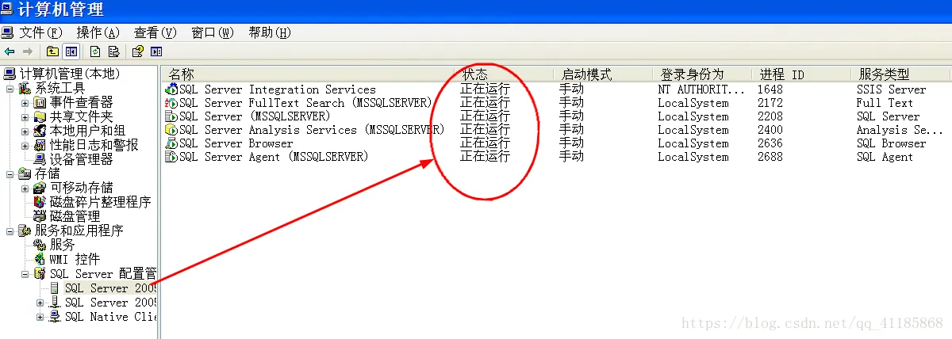Open the 操作(A) menu

(98, 32)
